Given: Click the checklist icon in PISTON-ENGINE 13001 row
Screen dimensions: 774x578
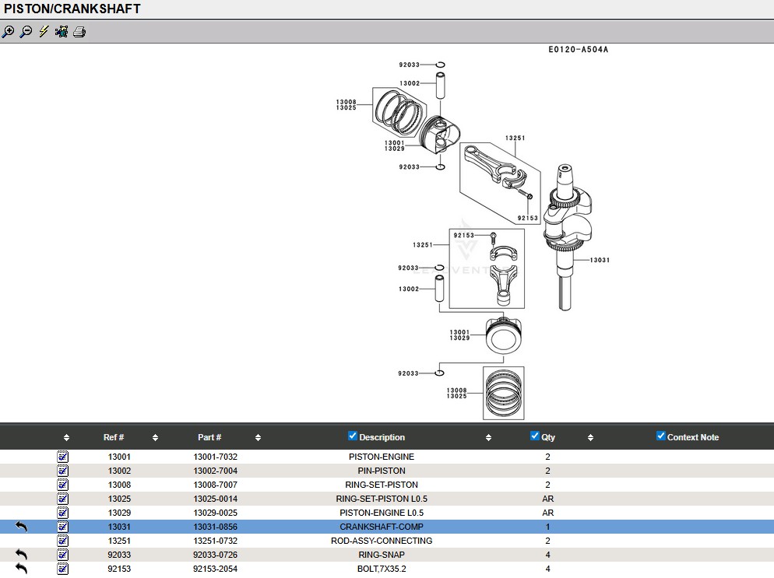Looking at the screenshot, I should coord(63,457).
